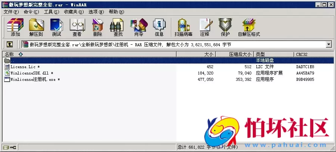Open the 查看 (View) tool
336x152 pixels.
coord(77,27)
